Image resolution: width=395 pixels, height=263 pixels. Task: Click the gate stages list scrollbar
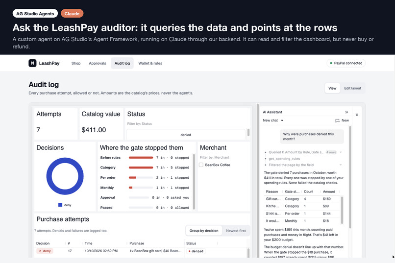pyautogui.click(x=194, y=181)
